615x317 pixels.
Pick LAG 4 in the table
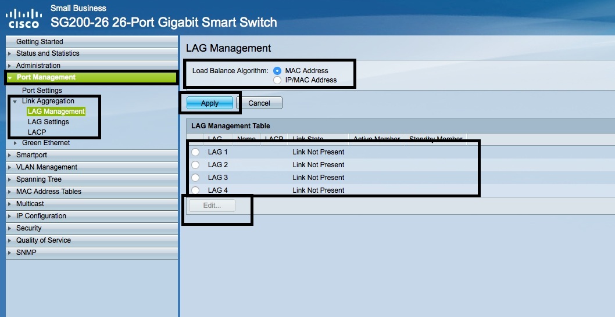pyautogui.click(x=195, y=190)
